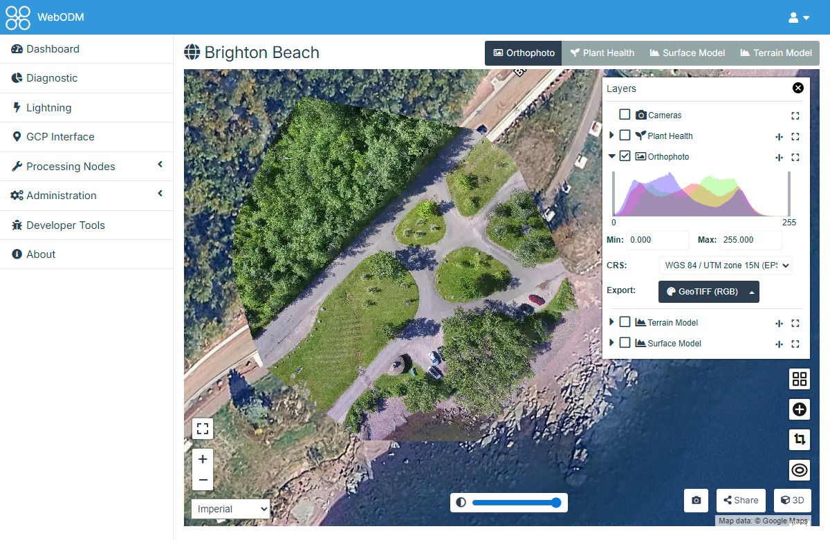Click the eye layer visibility icon
830x540 pixels.
pos(800,469)
